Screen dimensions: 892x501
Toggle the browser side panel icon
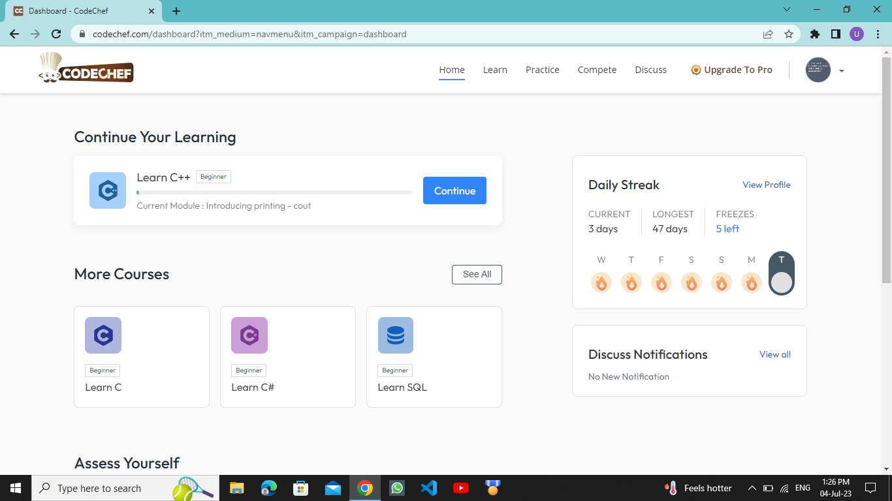click(836, 34)
